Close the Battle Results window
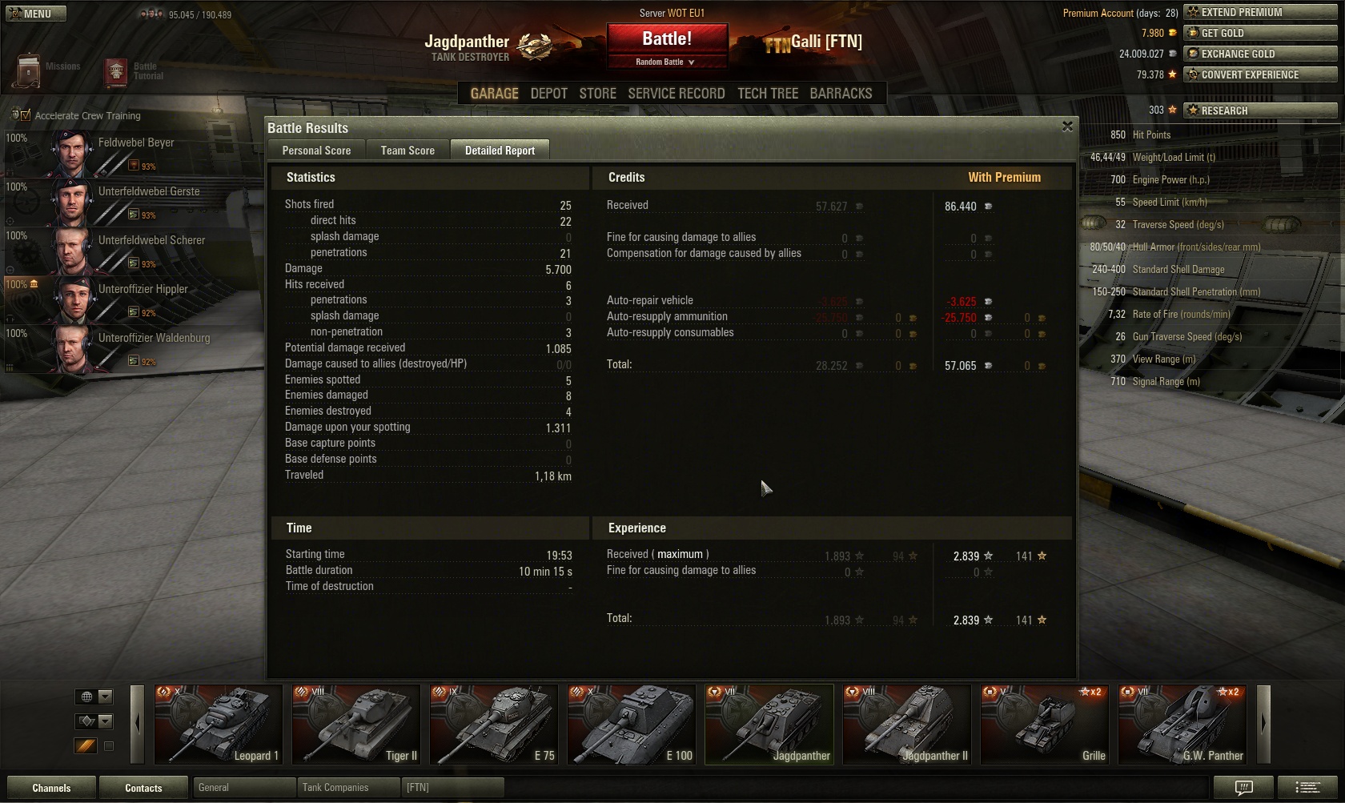This screenshot has height=803, width=1345. tap(1067, 126)
